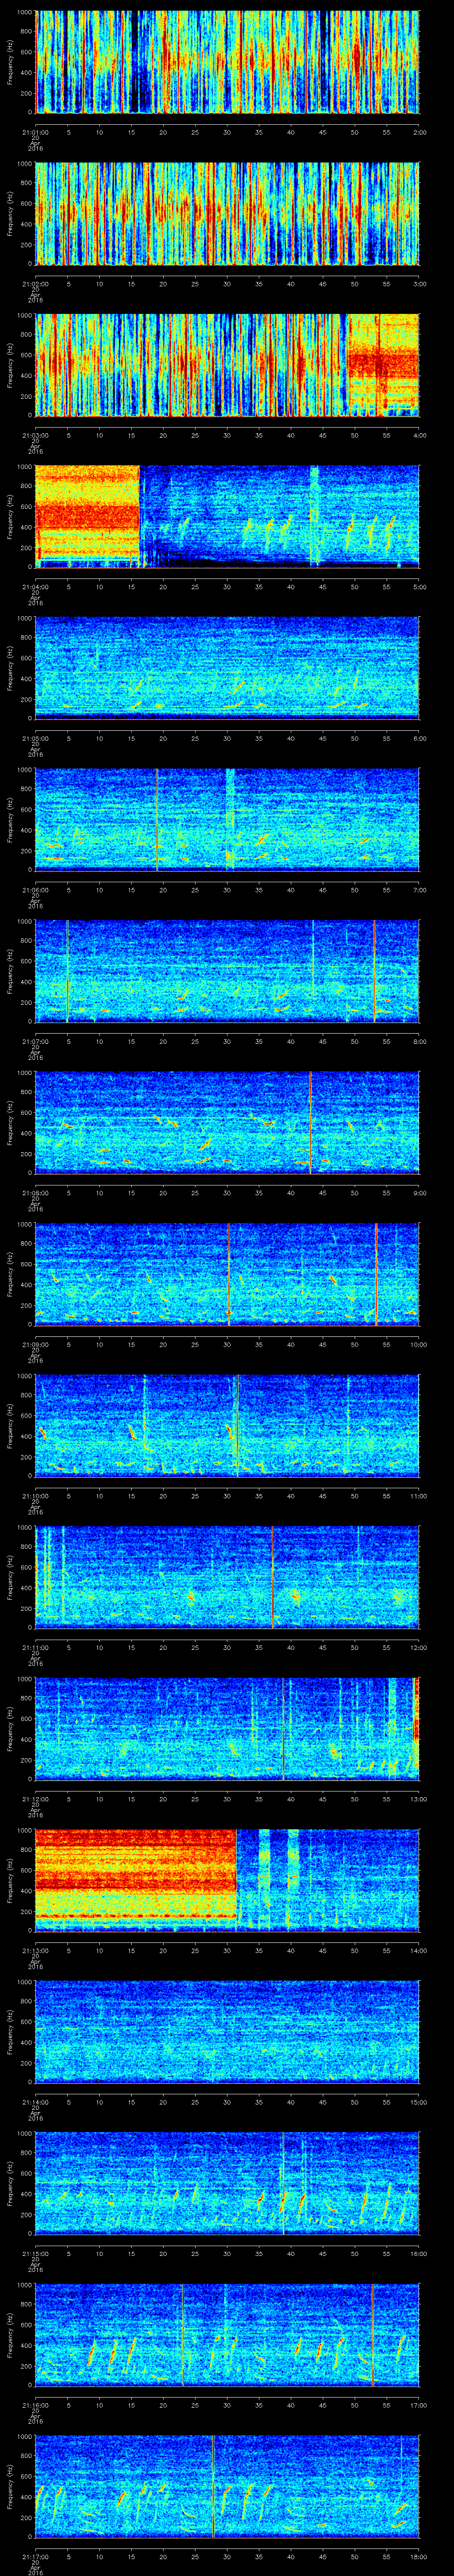Select the spectrogram panel starting at 21:08:00

[227, 1123]
